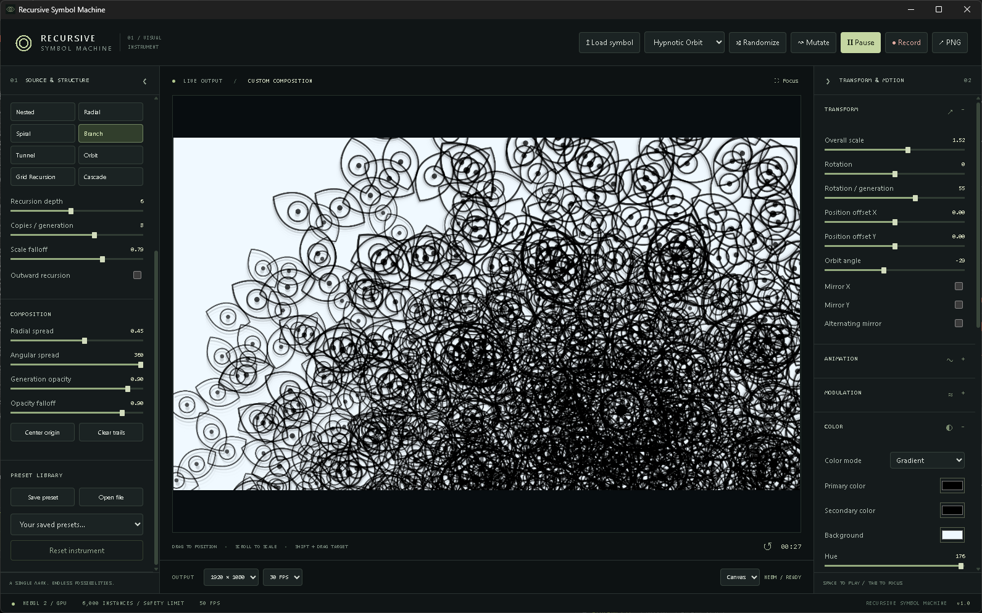Click the 00:27 elapsed time readout

point(791,546)
